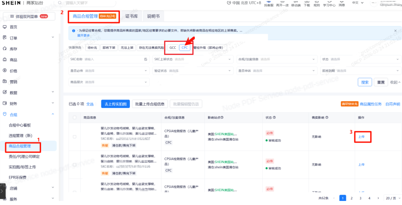Click the 首页 home icon in sidebar
The height and width of the screenshot is (205, 402).
4,27
